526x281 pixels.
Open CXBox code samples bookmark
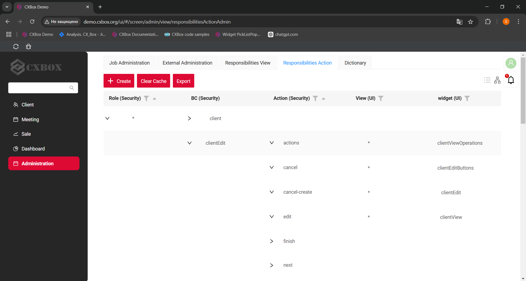187,34
